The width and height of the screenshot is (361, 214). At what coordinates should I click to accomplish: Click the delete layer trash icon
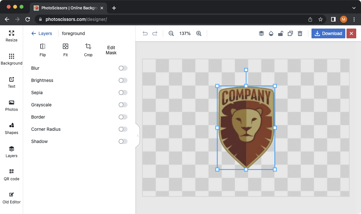coord(300,33)
